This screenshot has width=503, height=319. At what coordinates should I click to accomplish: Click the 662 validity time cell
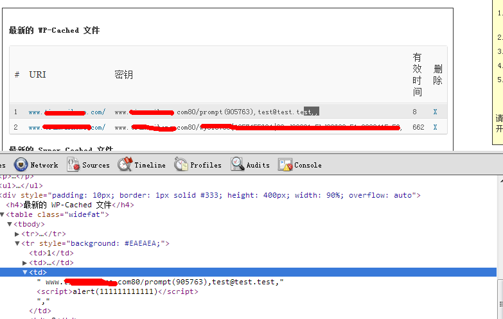tap(418, 127)
